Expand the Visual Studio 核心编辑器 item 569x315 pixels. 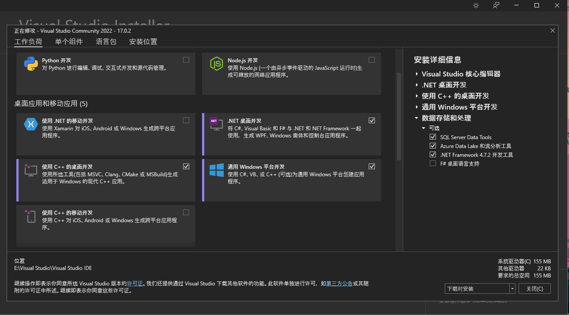(417, 74)
